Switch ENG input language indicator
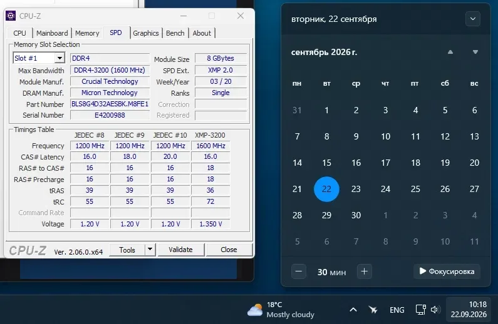This screenshot has height=324, width=498. click(x=397, y=310)
